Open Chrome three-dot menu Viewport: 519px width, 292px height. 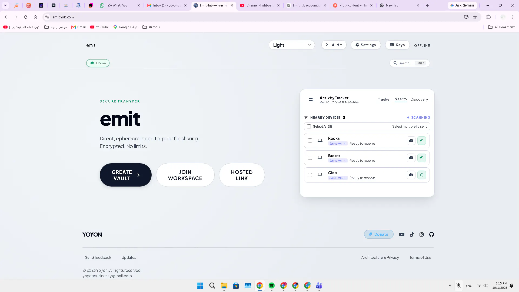[x=513, y=17]
